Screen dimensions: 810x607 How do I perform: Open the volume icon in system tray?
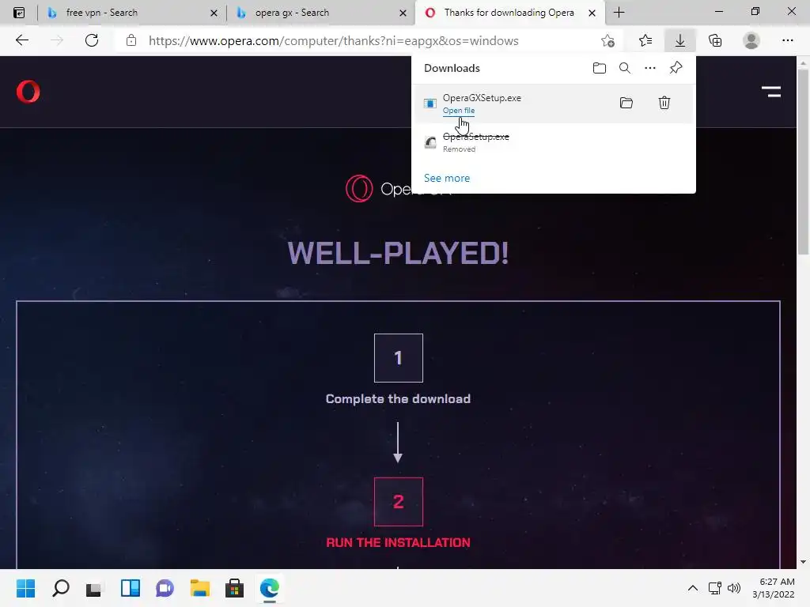click(x=733, y=588)
